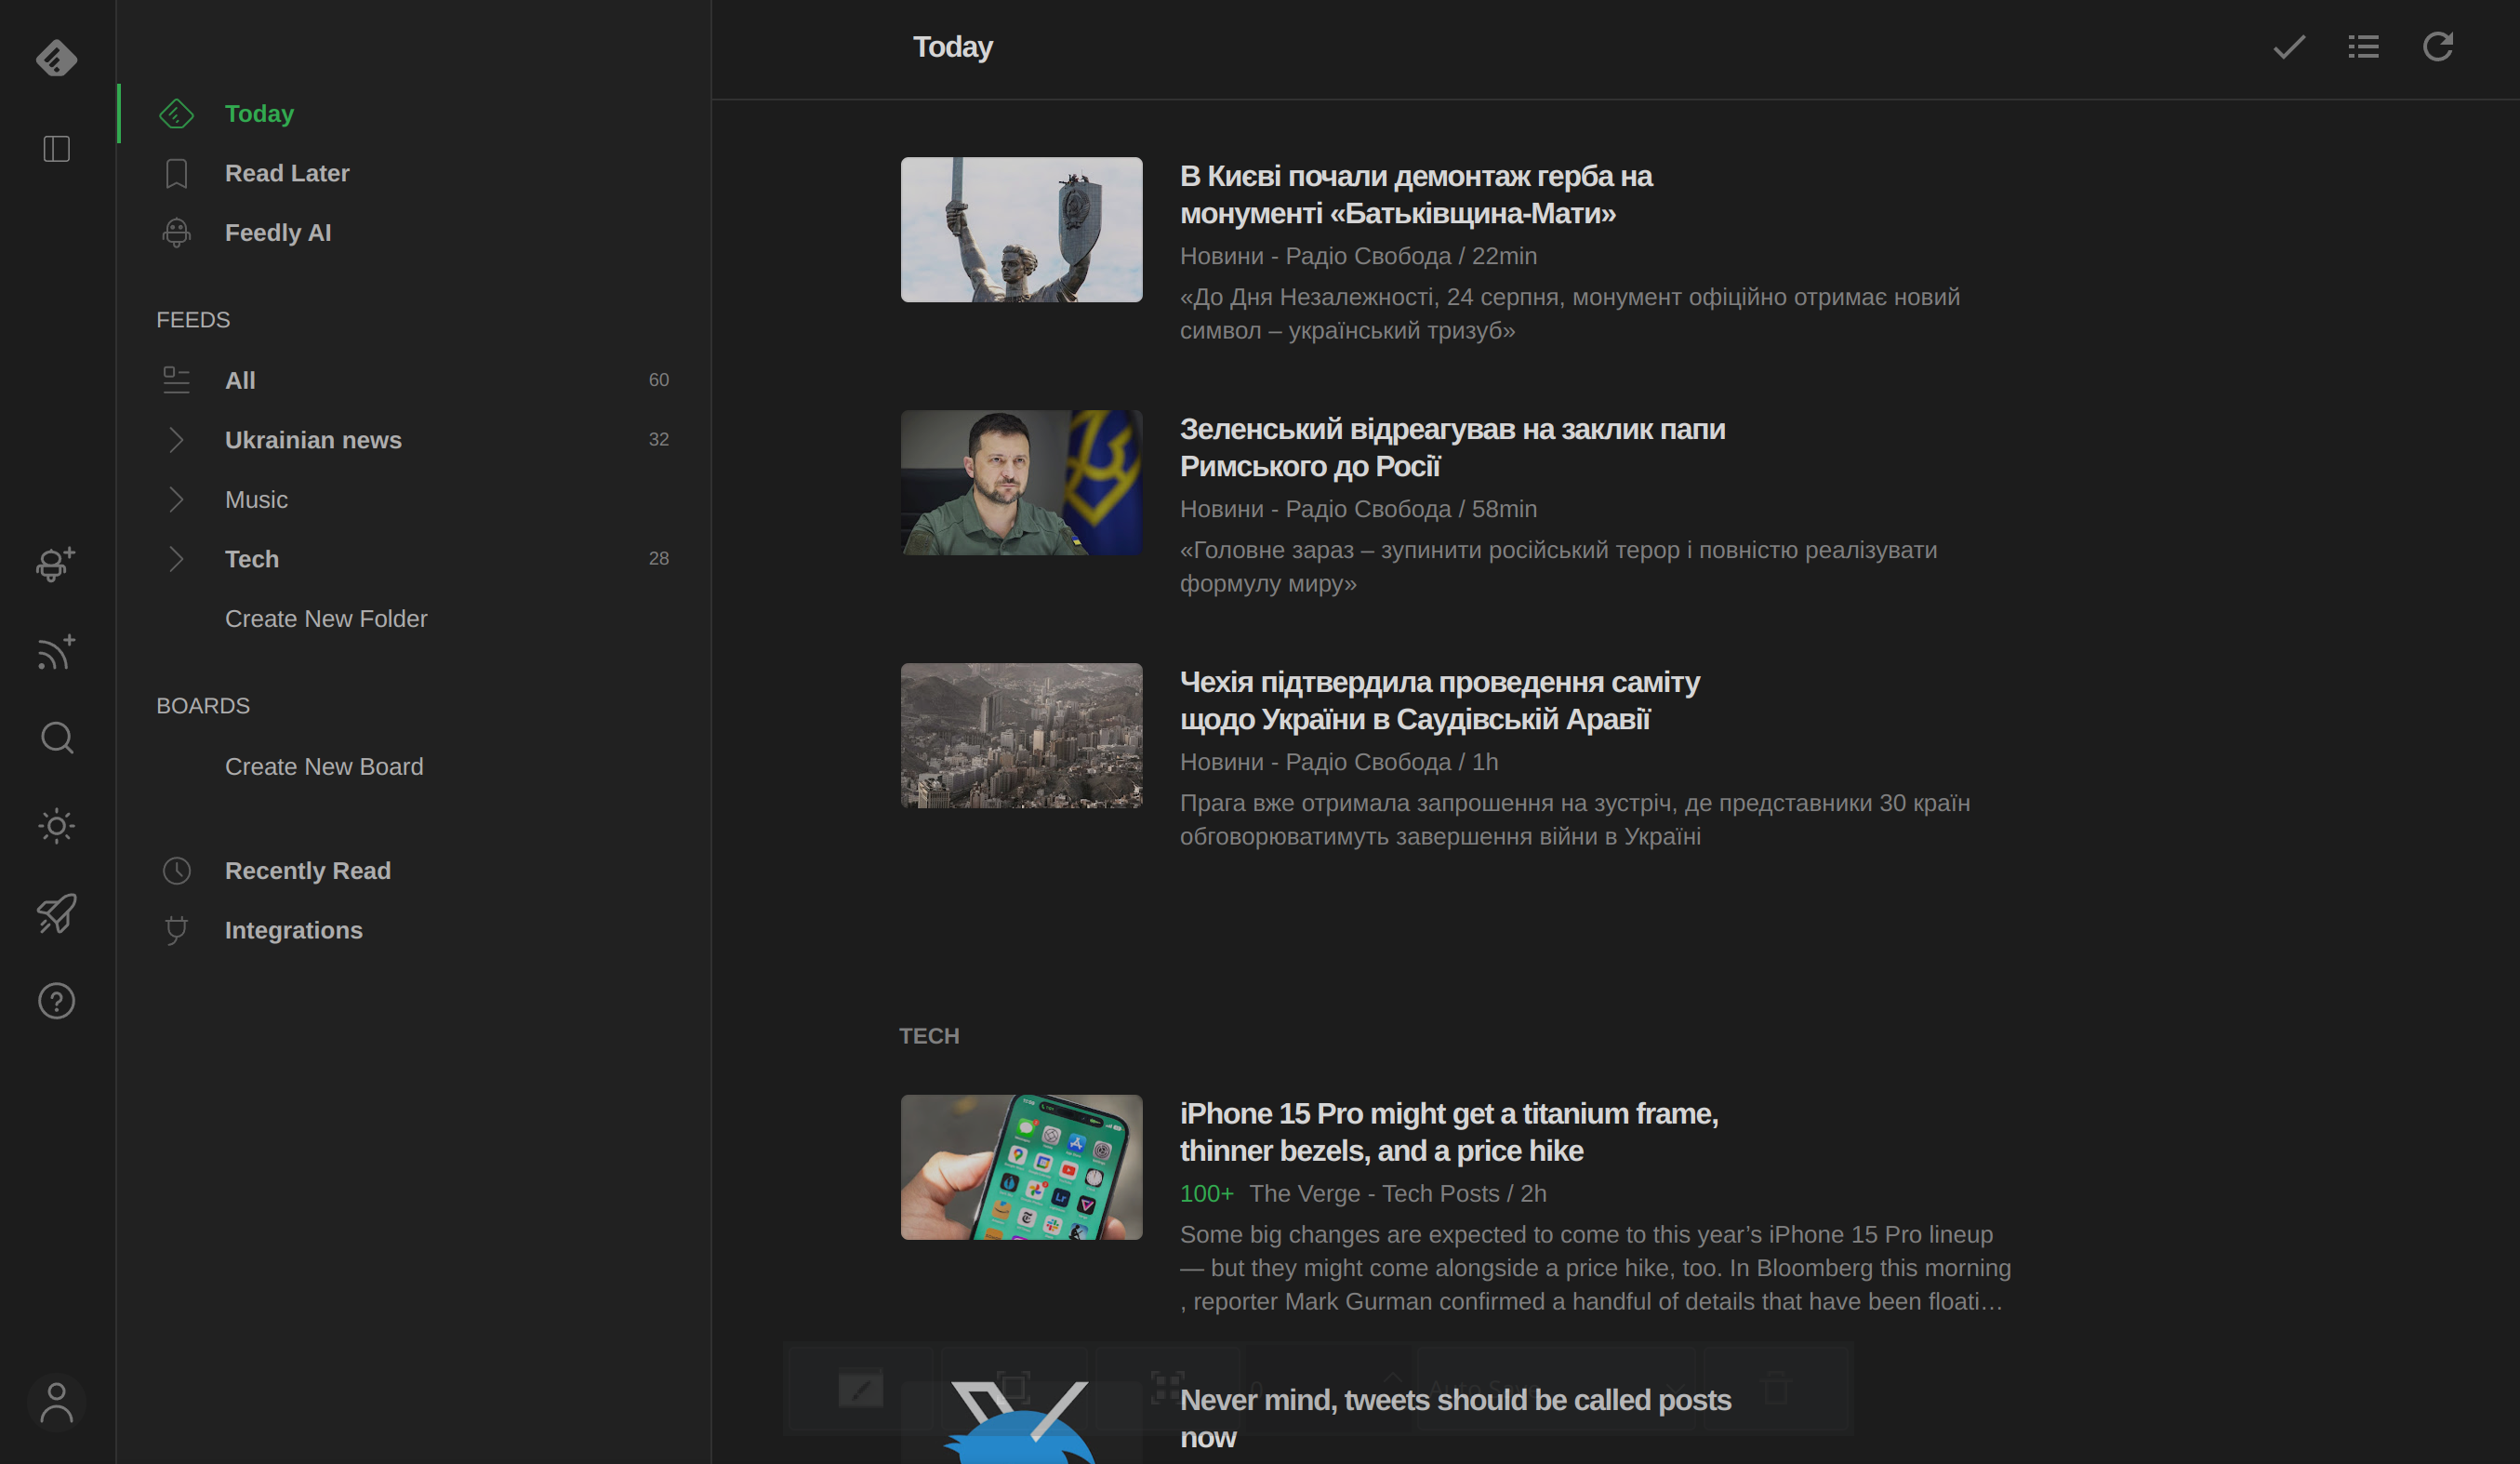Click the Today diamond icon in sidebar
This screenshot has height=1464, width=2520.
tap(176, 114)
